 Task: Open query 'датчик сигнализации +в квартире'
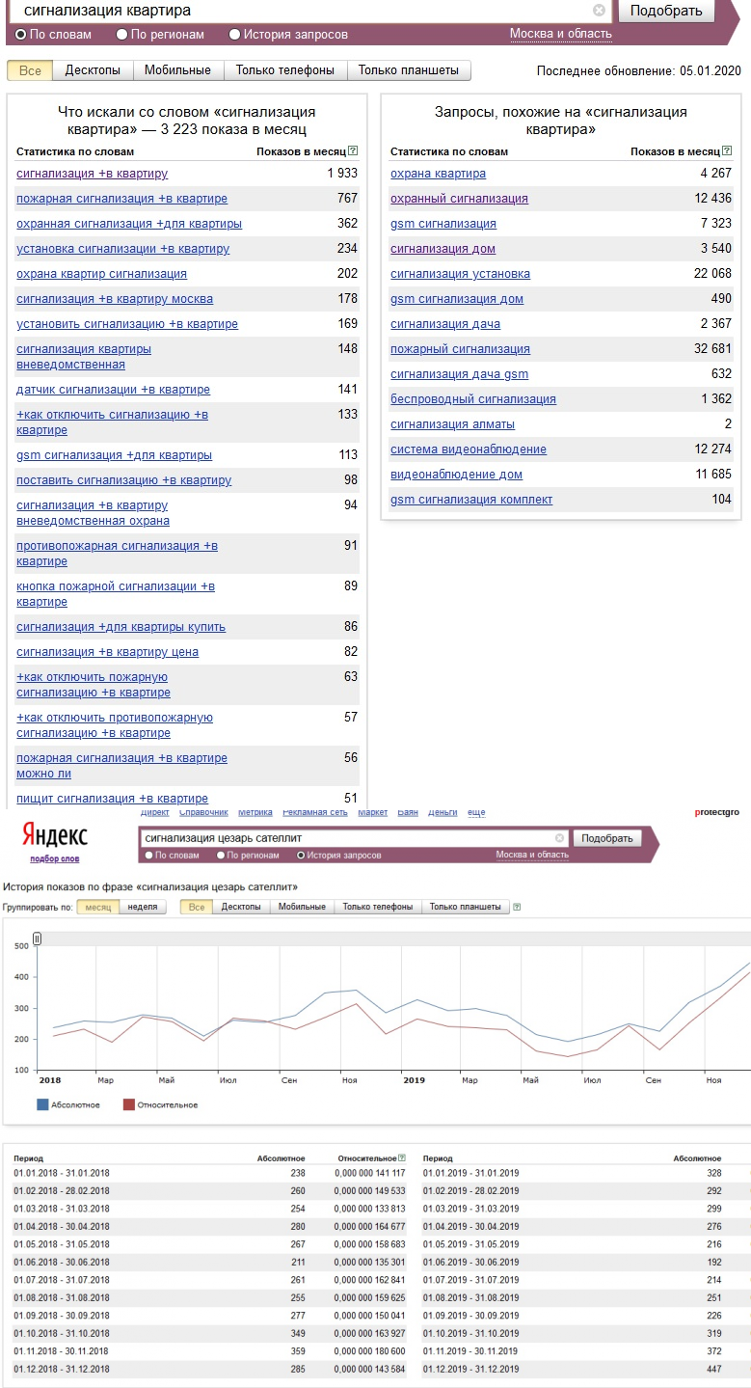click(x=114, y=390)
